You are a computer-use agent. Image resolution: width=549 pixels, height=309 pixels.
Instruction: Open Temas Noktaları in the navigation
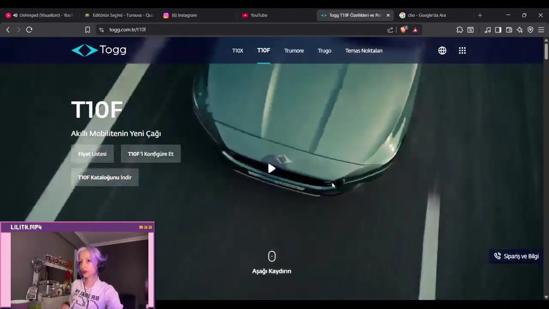(x=364, y=51)
